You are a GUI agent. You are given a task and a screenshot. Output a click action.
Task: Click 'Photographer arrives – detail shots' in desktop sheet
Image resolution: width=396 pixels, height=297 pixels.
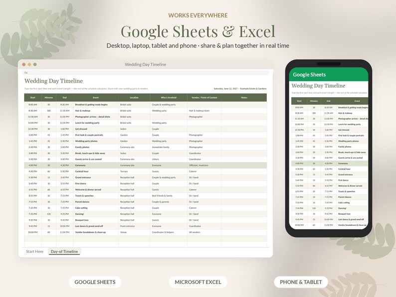point(92,117)
